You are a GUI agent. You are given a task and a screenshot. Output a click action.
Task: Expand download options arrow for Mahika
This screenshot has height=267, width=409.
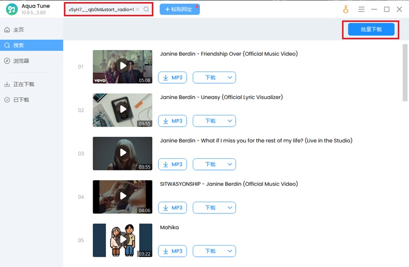[230, 251]
